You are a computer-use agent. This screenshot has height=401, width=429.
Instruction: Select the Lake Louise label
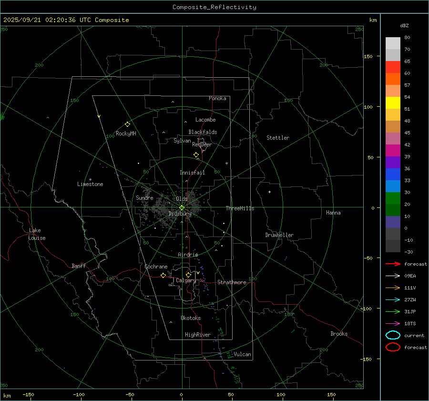(37, 234)
